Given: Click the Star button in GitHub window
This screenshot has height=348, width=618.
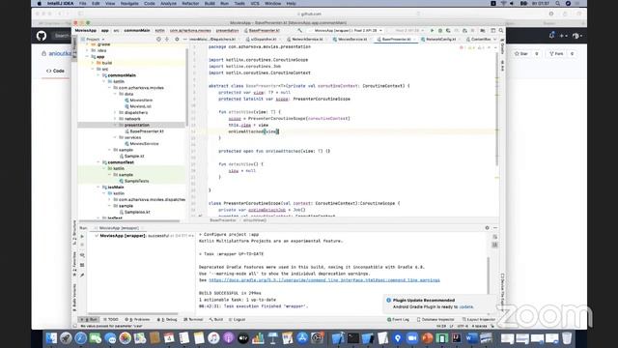Looking at the screenshot, I should pyautogui.click(x=521, y=53).
